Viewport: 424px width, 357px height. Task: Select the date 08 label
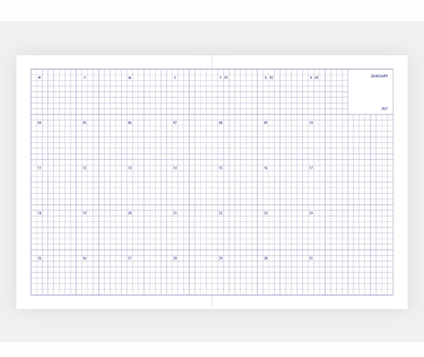[x=221, y=122]
